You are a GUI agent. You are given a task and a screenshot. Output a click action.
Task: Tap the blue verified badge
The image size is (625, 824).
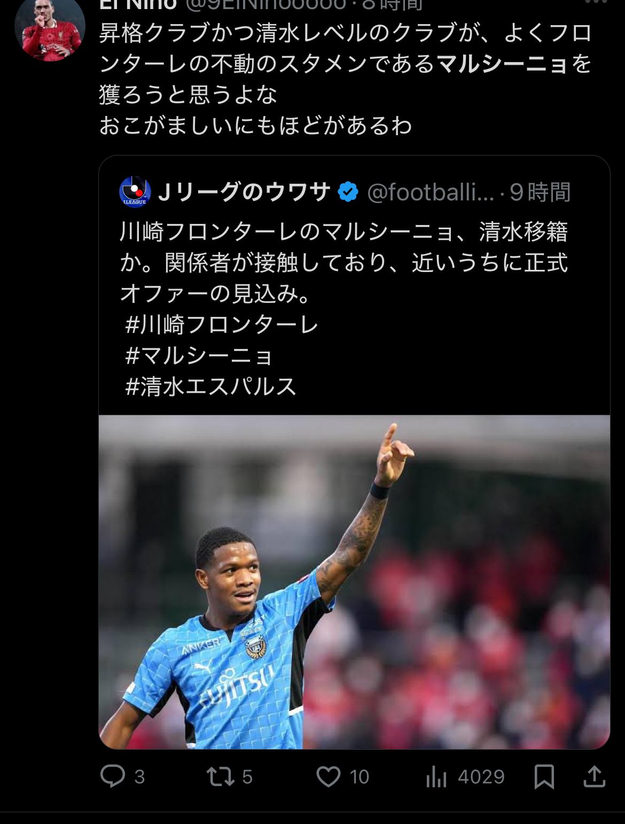coord(348,192)
